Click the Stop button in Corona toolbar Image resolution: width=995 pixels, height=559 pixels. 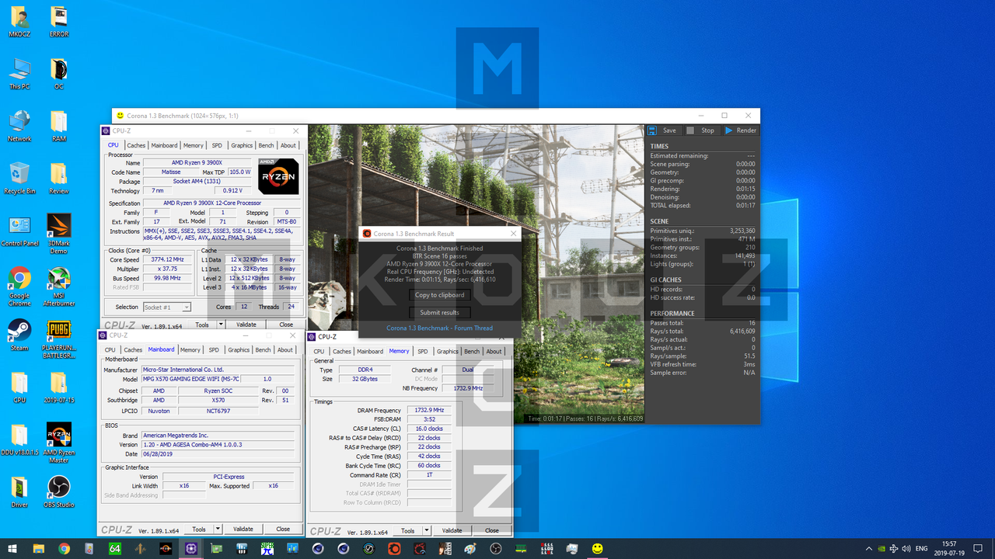700,130
